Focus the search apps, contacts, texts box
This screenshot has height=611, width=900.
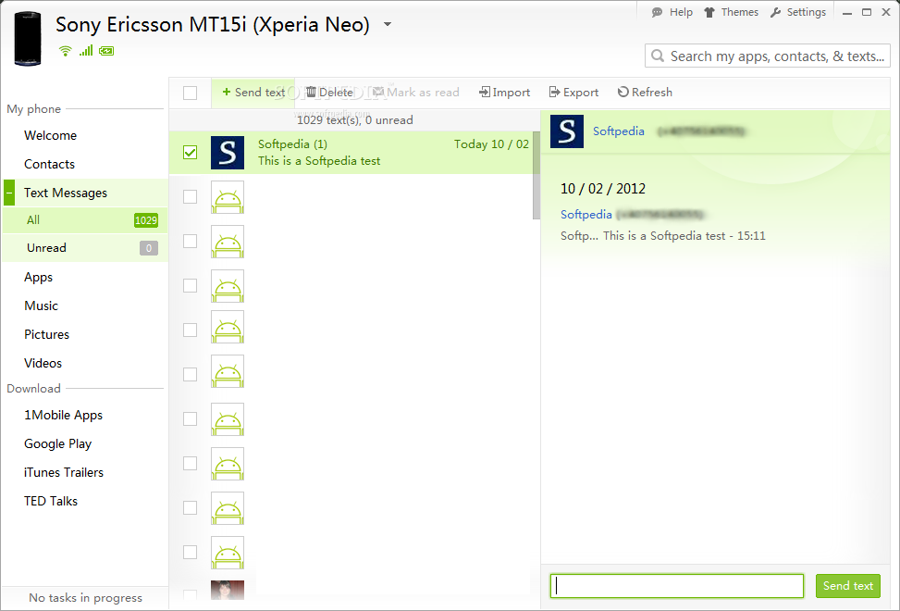coord(768,56)
